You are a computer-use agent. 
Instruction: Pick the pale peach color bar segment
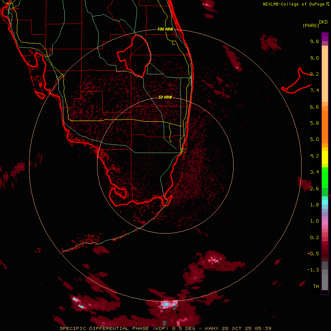[325, 75]
